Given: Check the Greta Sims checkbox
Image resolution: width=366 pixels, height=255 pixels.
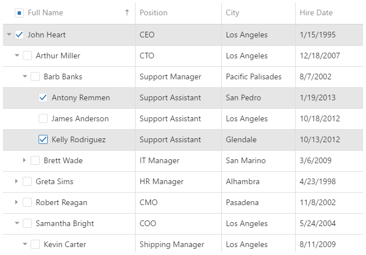Looking at the screenshot, I should click(x=27, y=181).
